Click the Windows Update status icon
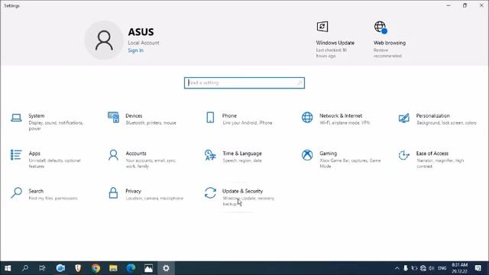 tap(322, 27)
